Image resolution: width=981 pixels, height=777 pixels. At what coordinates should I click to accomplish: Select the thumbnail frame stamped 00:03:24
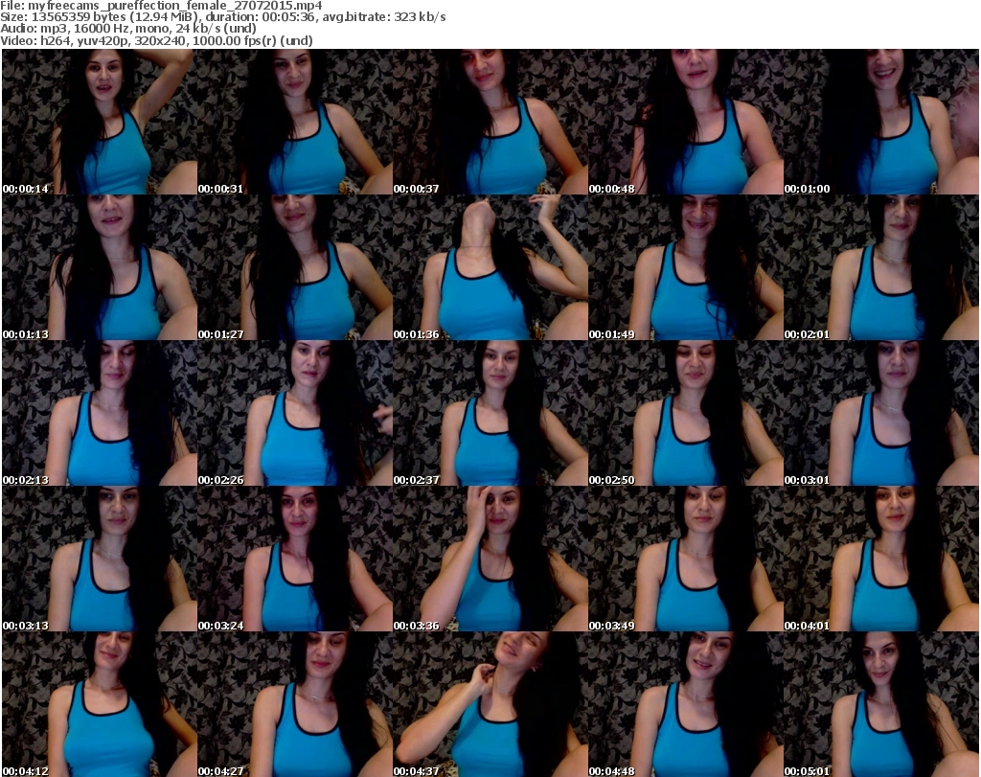pyautogui.click(x=295, y=559)
